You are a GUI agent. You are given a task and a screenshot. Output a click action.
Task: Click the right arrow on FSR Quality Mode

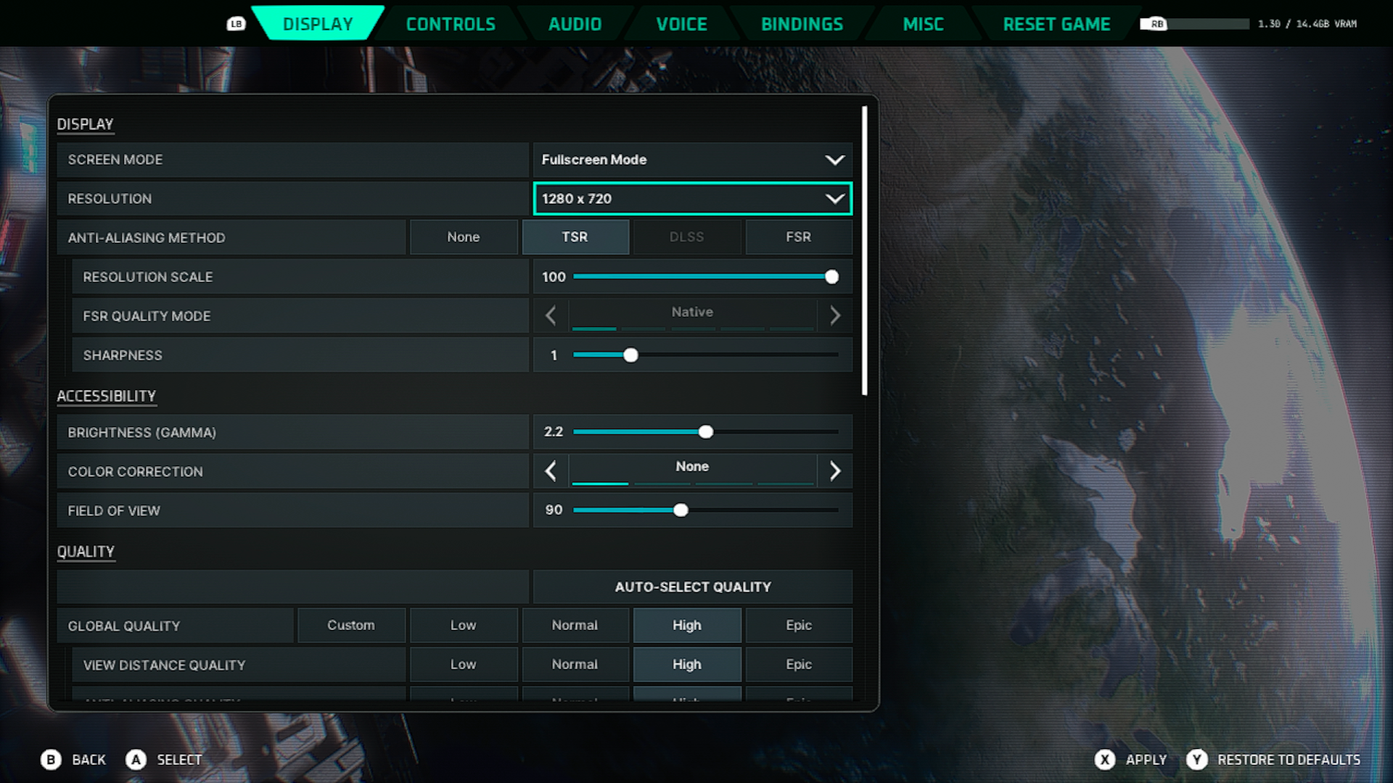point(834,315)
